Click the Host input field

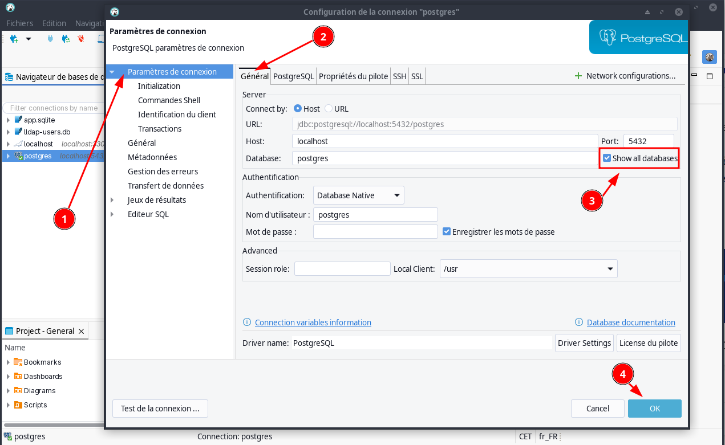point(445,141)
